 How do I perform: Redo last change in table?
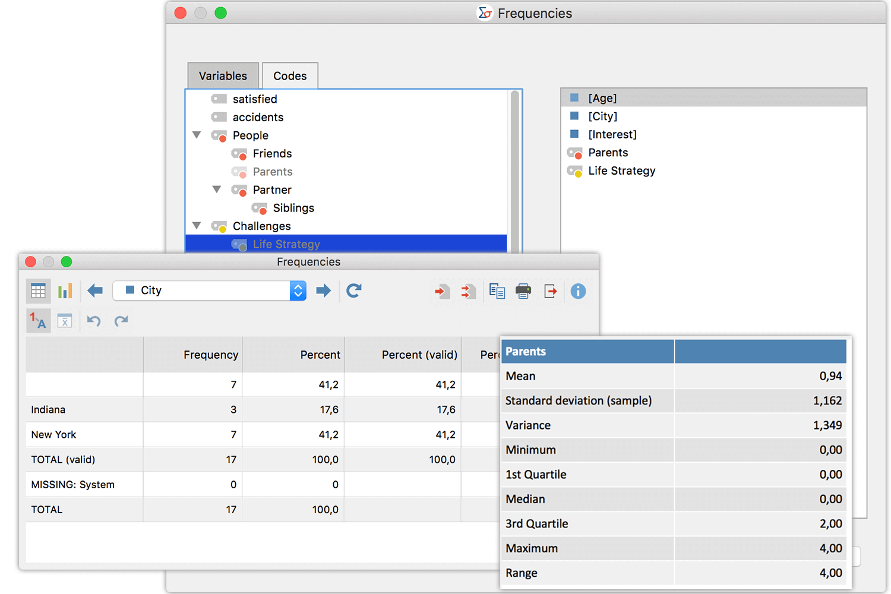click(121, 321)
